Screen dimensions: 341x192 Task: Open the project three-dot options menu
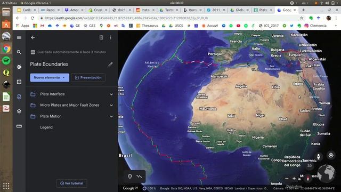pyautogui.click(x=110, y=37)
